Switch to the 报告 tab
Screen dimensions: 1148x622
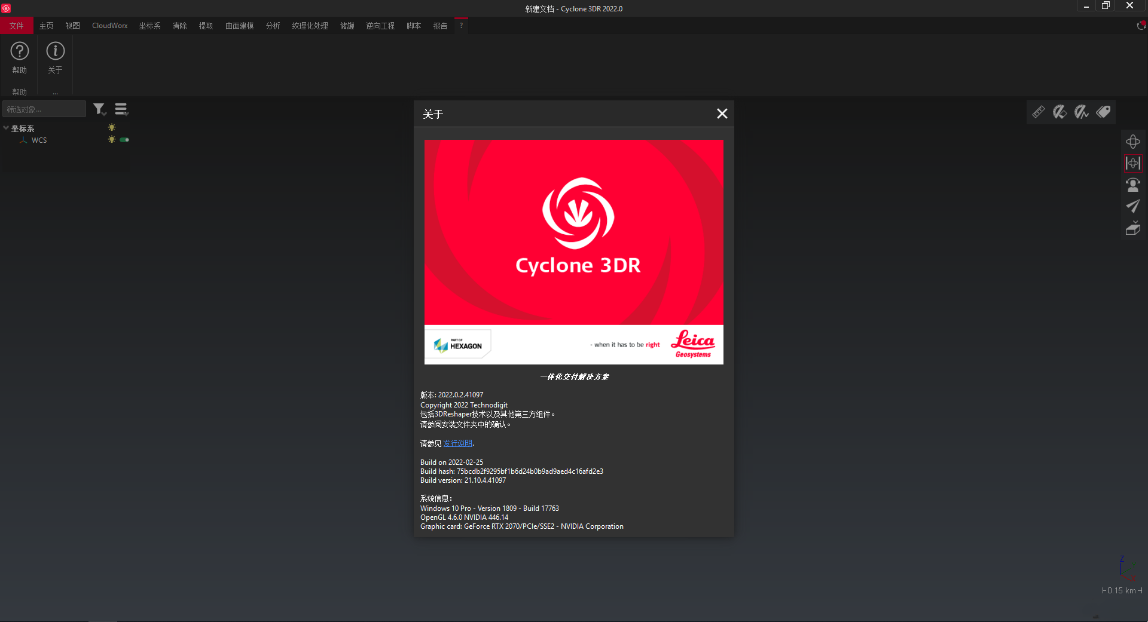(441, 26)
